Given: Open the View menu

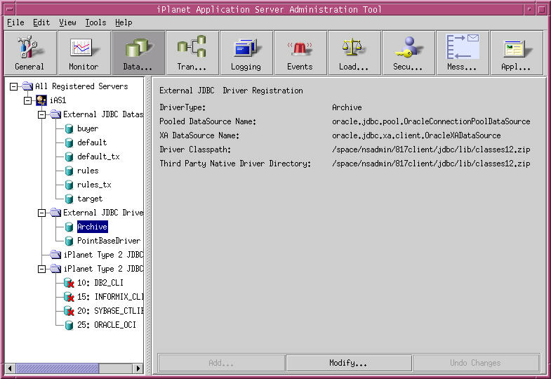Looking at the screenshot, I should 67,22.
